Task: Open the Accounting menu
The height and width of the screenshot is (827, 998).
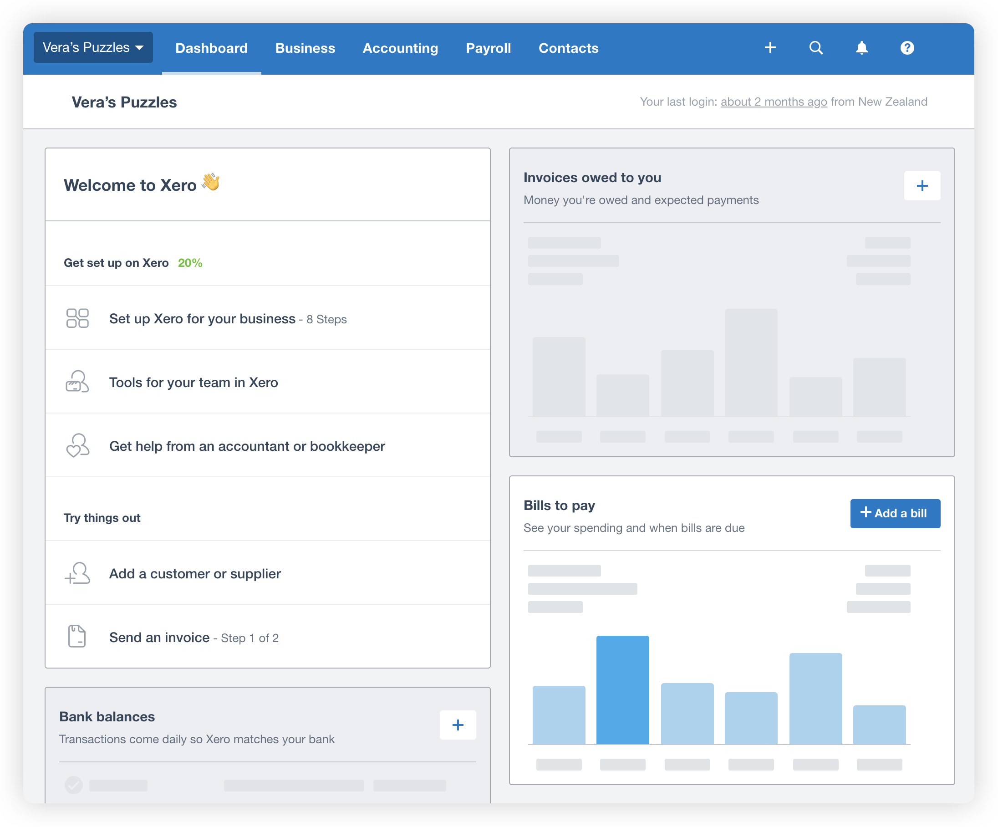Action: click(400, 47)
